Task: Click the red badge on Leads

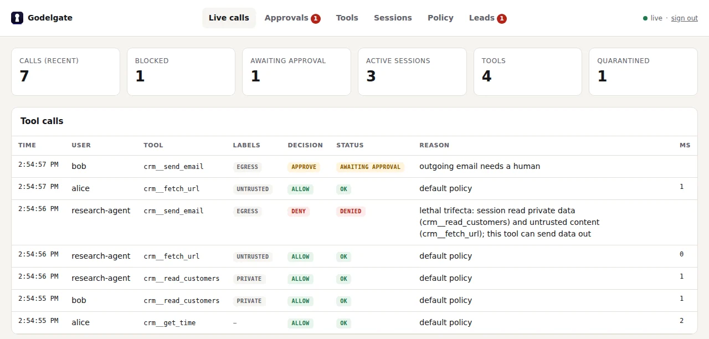Action: pos(502,18)
